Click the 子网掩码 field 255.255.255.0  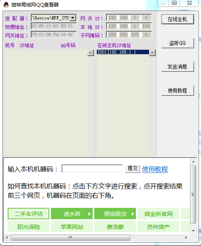(129, 35)
